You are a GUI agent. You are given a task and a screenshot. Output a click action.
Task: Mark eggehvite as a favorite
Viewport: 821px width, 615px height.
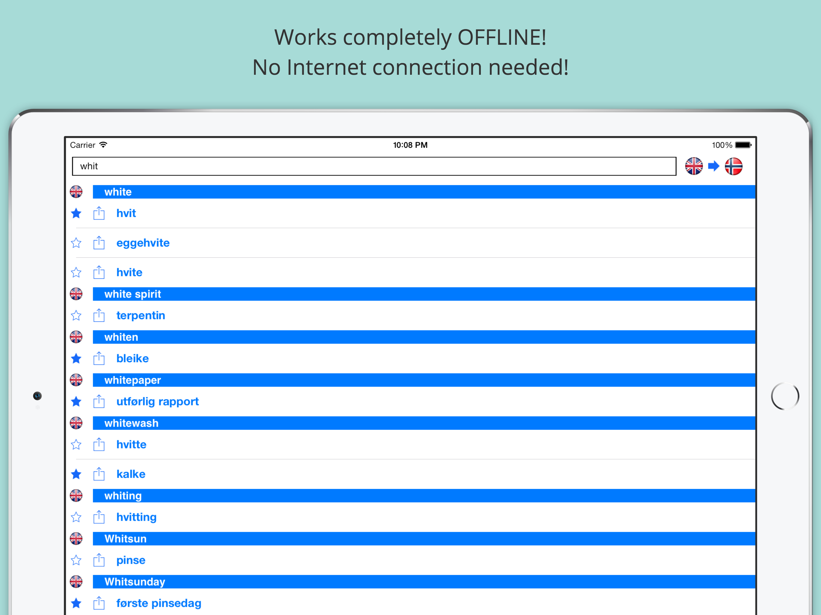click(x=76, y=243)
